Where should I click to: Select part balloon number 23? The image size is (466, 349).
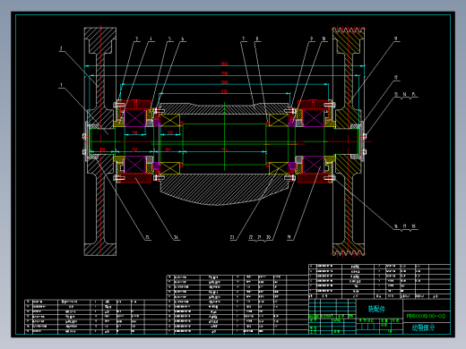point(232,237)
